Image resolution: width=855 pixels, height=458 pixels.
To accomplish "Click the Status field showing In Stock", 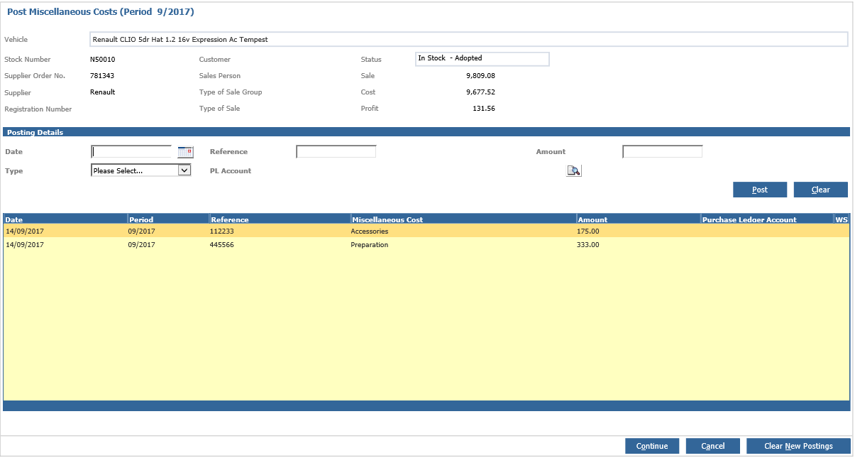I will (x=482, y=58).
